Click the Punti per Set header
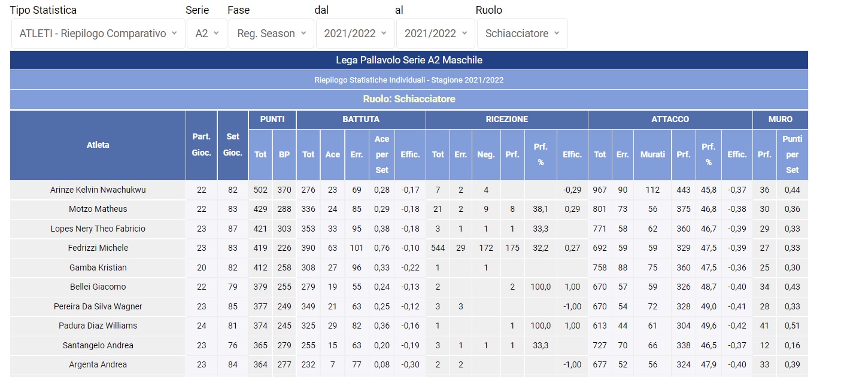The height and width of the screenshot is (377, 841). point(792,154)
